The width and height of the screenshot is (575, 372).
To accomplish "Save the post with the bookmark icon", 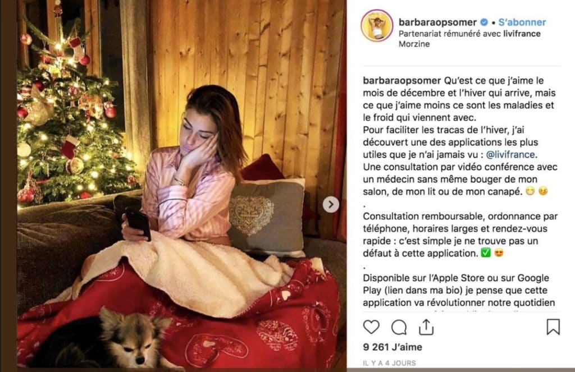I will [x=553, y=327].
